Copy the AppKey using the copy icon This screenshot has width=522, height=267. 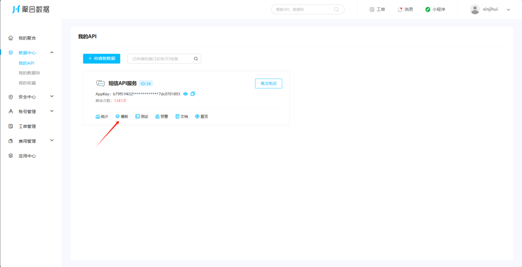(x=193, y=94)
